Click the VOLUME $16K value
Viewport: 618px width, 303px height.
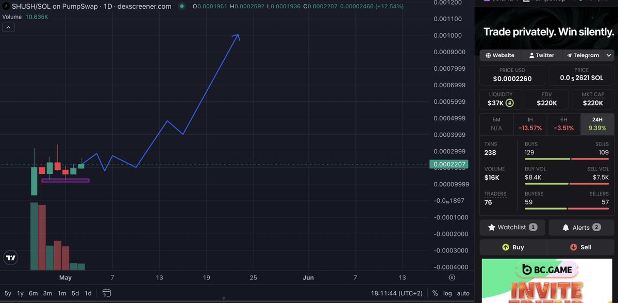[492, 178]
